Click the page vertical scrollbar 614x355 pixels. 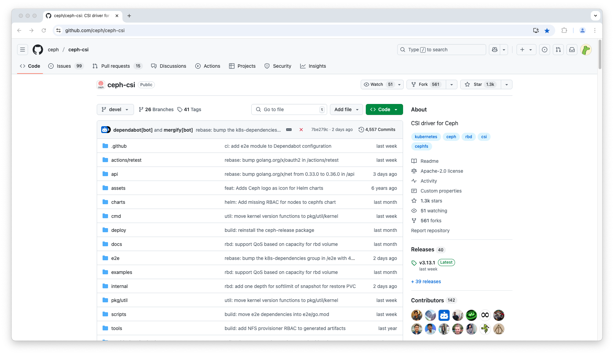(x=600, y=55)
